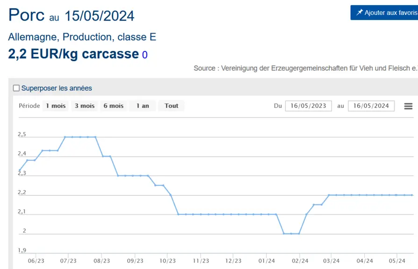Image resolution: width=418 pixels, height=269 pixels.
Task: Enable Superposer les années checkbox
Action: pyautogui.click(x=16, y=88)
